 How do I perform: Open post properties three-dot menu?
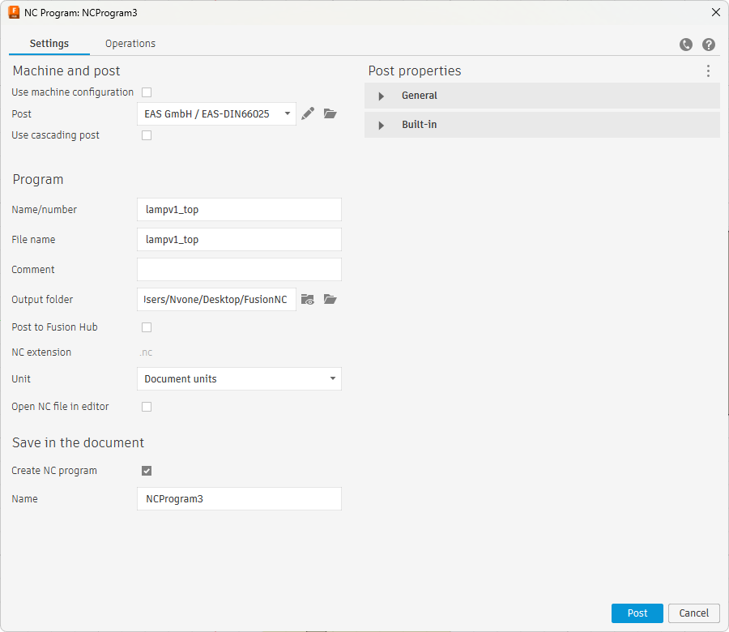click(x=708, y=71)
